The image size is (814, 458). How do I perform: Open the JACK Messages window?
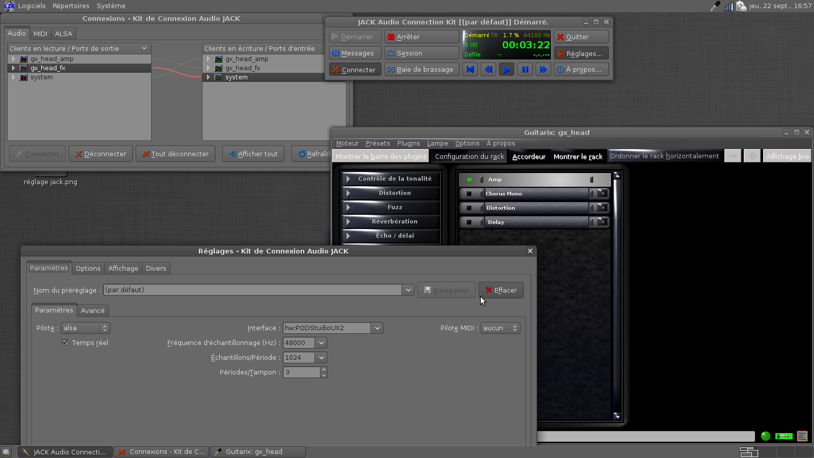355,53
